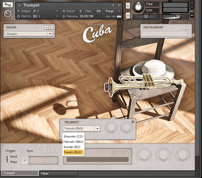
Task: Click the Edit pattern button
Action: [x=123, y=154]
